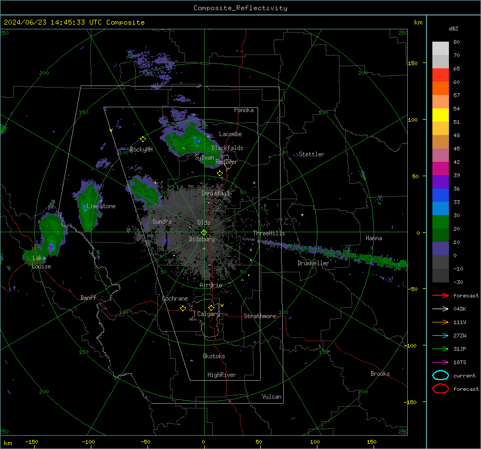Click the Strathmore town label
This screenshot has width=481, height=449.
(x=260, y=316)
